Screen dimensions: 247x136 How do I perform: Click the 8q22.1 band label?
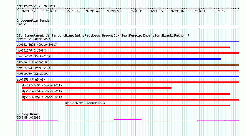tap(22, 24)
